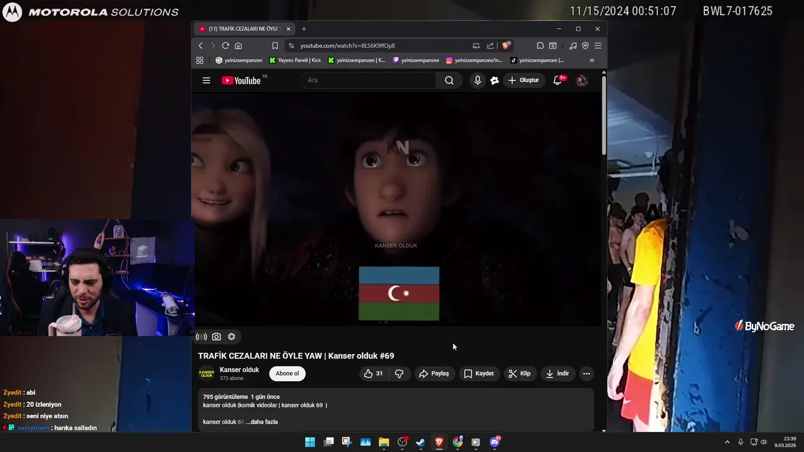This screenshot has height=452, width=804.
Task: Open the apps grid in bookmarks bar
Action: [200, 60]
